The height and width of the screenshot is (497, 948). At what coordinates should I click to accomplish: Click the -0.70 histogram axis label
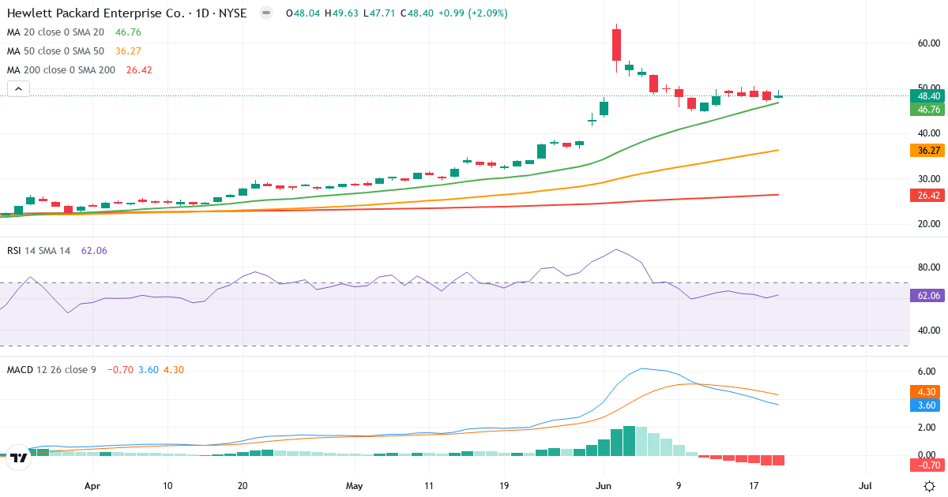coord(927,465)
